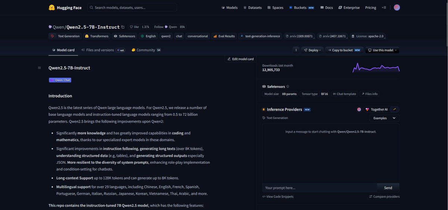Click the Safetensors stack icon in the sidebar
The width and height of the screenshot is (448, 210).
click(264, 86)
